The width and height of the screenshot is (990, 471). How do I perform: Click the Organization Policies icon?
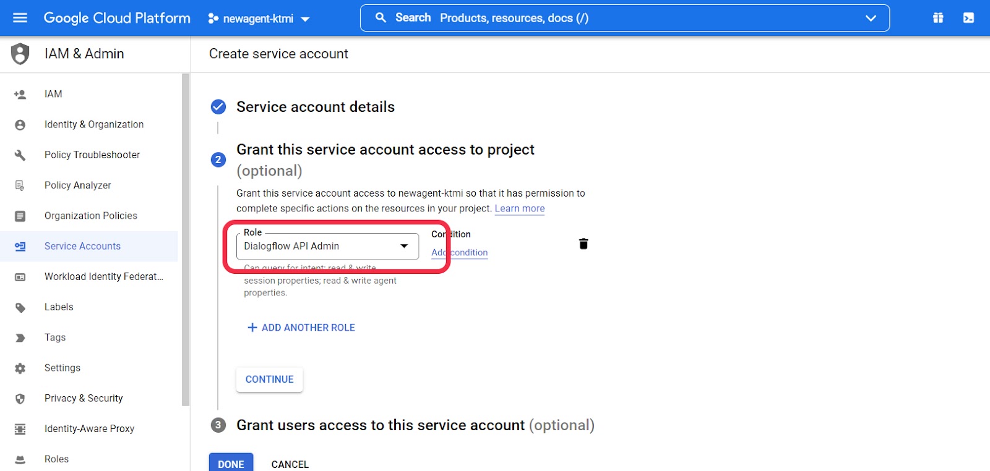(20, 216)
